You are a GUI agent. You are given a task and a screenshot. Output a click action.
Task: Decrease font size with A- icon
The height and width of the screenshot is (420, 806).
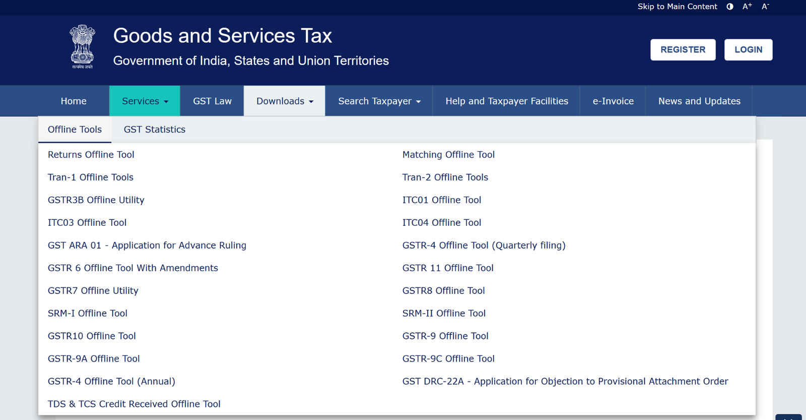[x=765, y=7]
